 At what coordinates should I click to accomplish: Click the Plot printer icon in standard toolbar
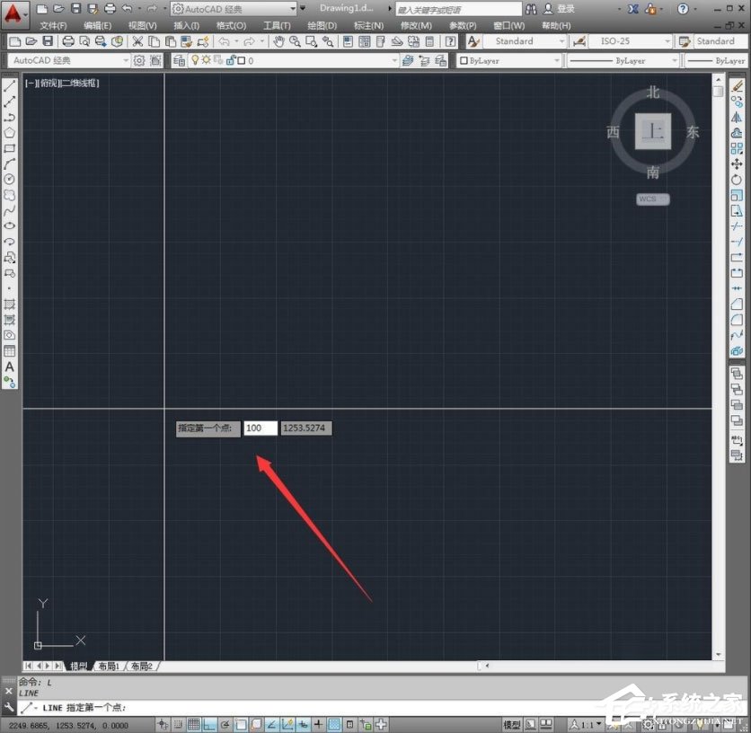pos(68,41)
